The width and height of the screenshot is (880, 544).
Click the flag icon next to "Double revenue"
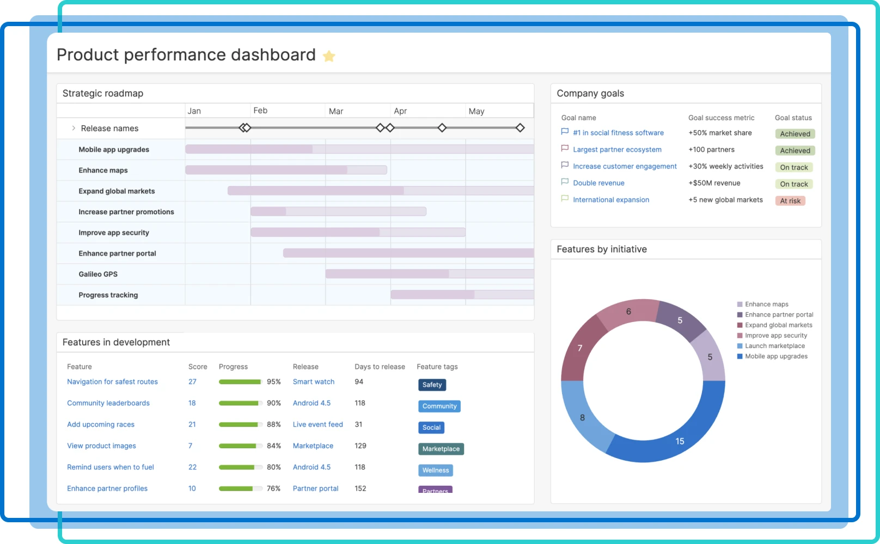coord(564,182)
